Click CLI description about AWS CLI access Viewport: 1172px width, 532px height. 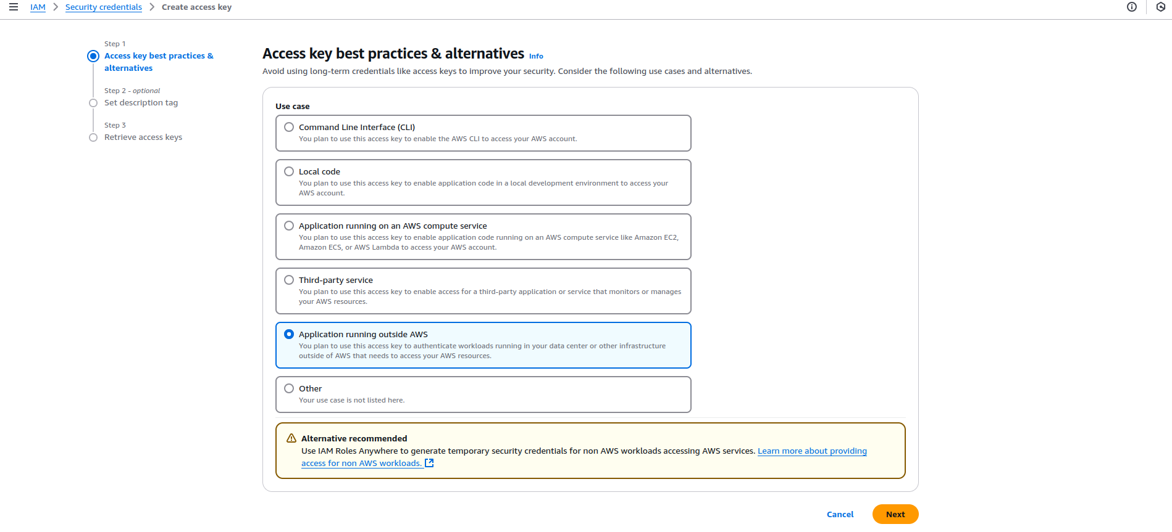pos(438,139)
